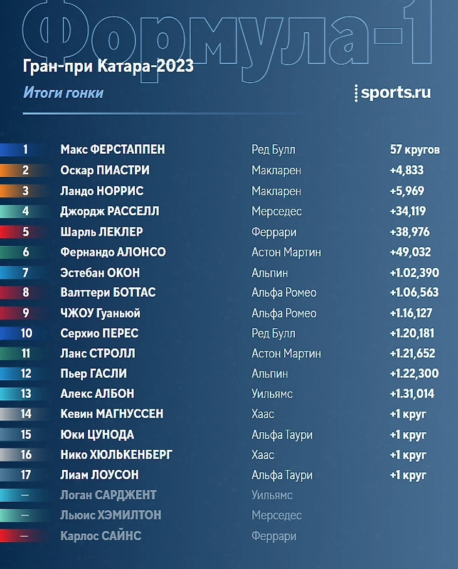
Task: Select the Гран-при Катара-2023 heading
Action: (108, 66)
